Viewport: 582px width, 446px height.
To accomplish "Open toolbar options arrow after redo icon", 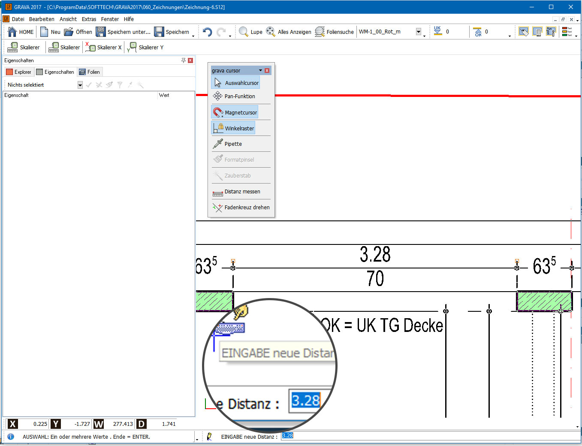I will click(230, 36).
